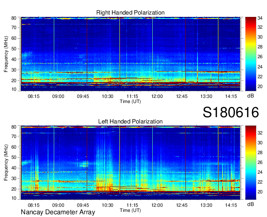Click the S180616 observation label

click(231, 112)
